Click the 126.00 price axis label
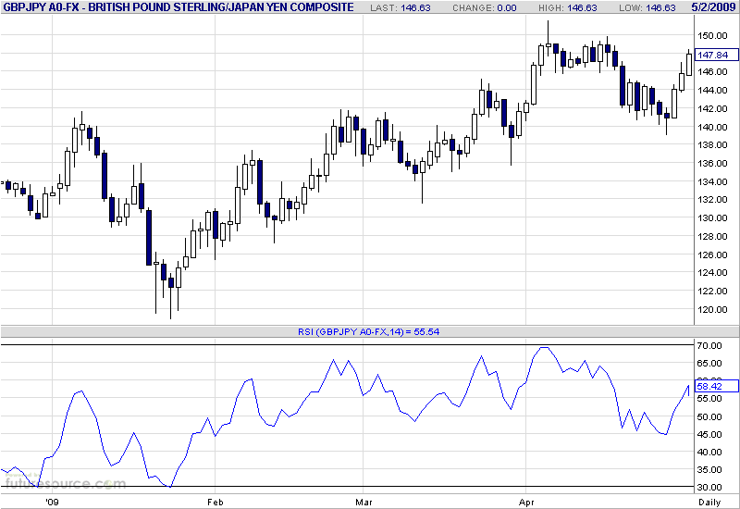740x509 pixels. tap(712, 255)
